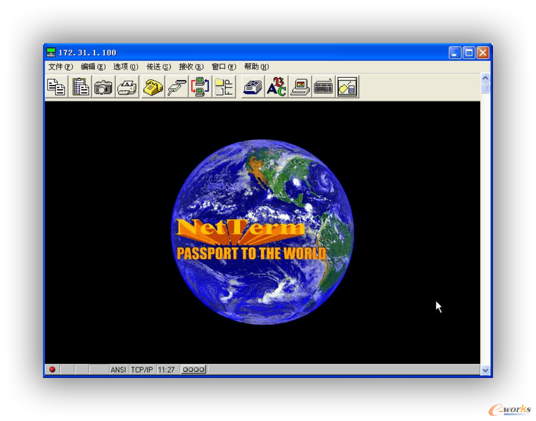This screenshot has width=536, height=421.
Task: Click the ANSI status bar field
Action: point(118,370)
